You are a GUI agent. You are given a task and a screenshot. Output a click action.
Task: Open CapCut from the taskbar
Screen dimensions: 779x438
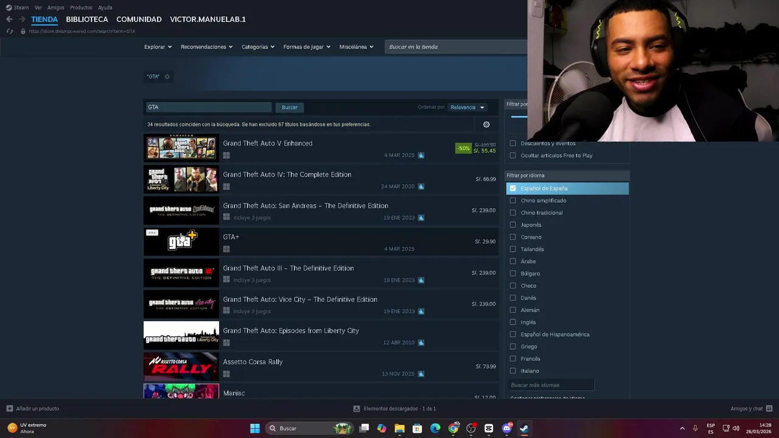coord(489,428)
